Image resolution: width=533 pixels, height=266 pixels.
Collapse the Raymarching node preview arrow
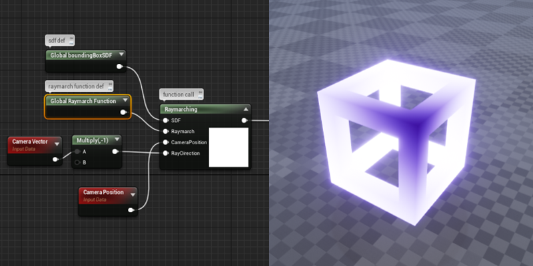(246, 109)
